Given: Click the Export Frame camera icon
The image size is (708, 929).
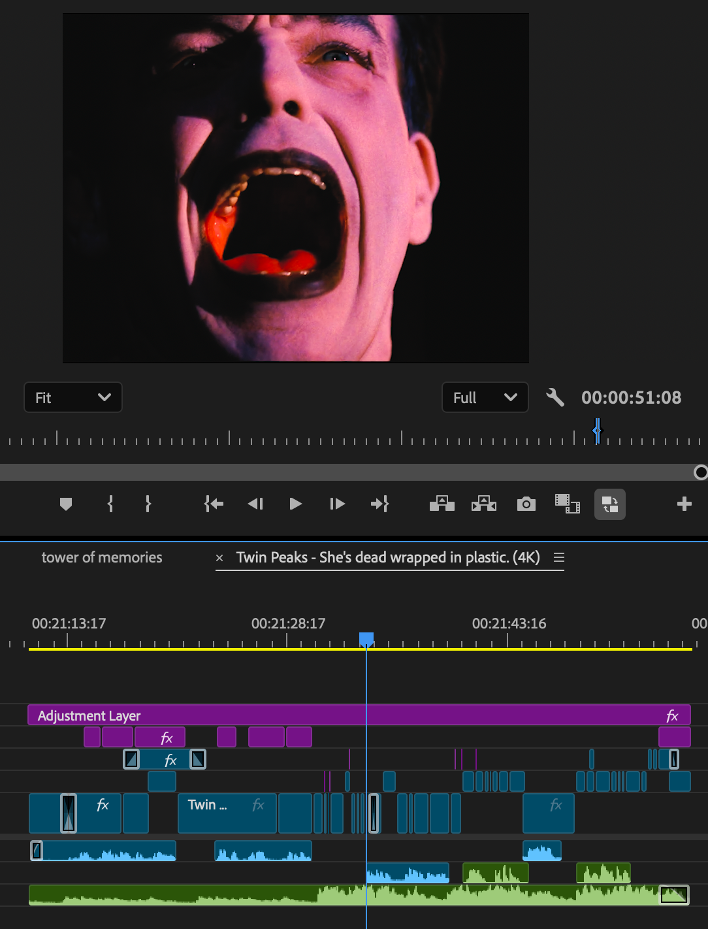Looking at the screenshot, I should 526,504.
